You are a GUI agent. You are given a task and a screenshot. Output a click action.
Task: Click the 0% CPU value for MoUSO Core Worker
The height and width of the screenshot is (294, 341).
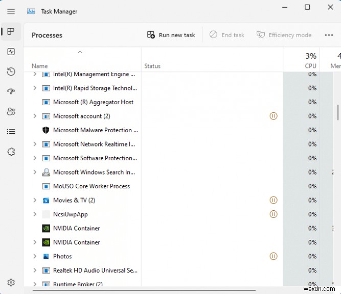pos(312,186)
